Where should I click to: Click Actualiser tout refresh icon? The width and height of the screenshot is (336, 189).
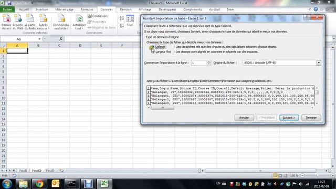click(79, 22)
